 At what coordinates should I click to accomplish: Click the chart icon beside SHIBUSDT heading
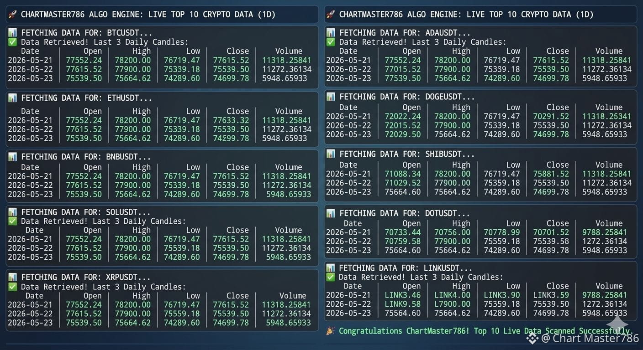331,154
